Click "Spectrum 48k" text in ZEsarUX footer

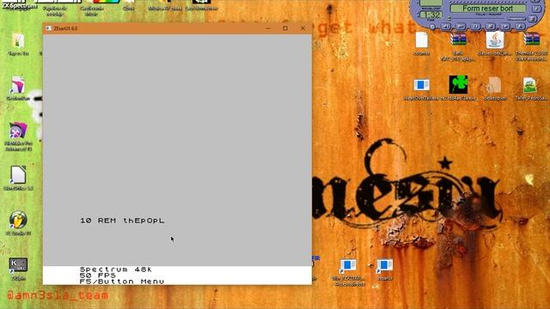[116, 270]
